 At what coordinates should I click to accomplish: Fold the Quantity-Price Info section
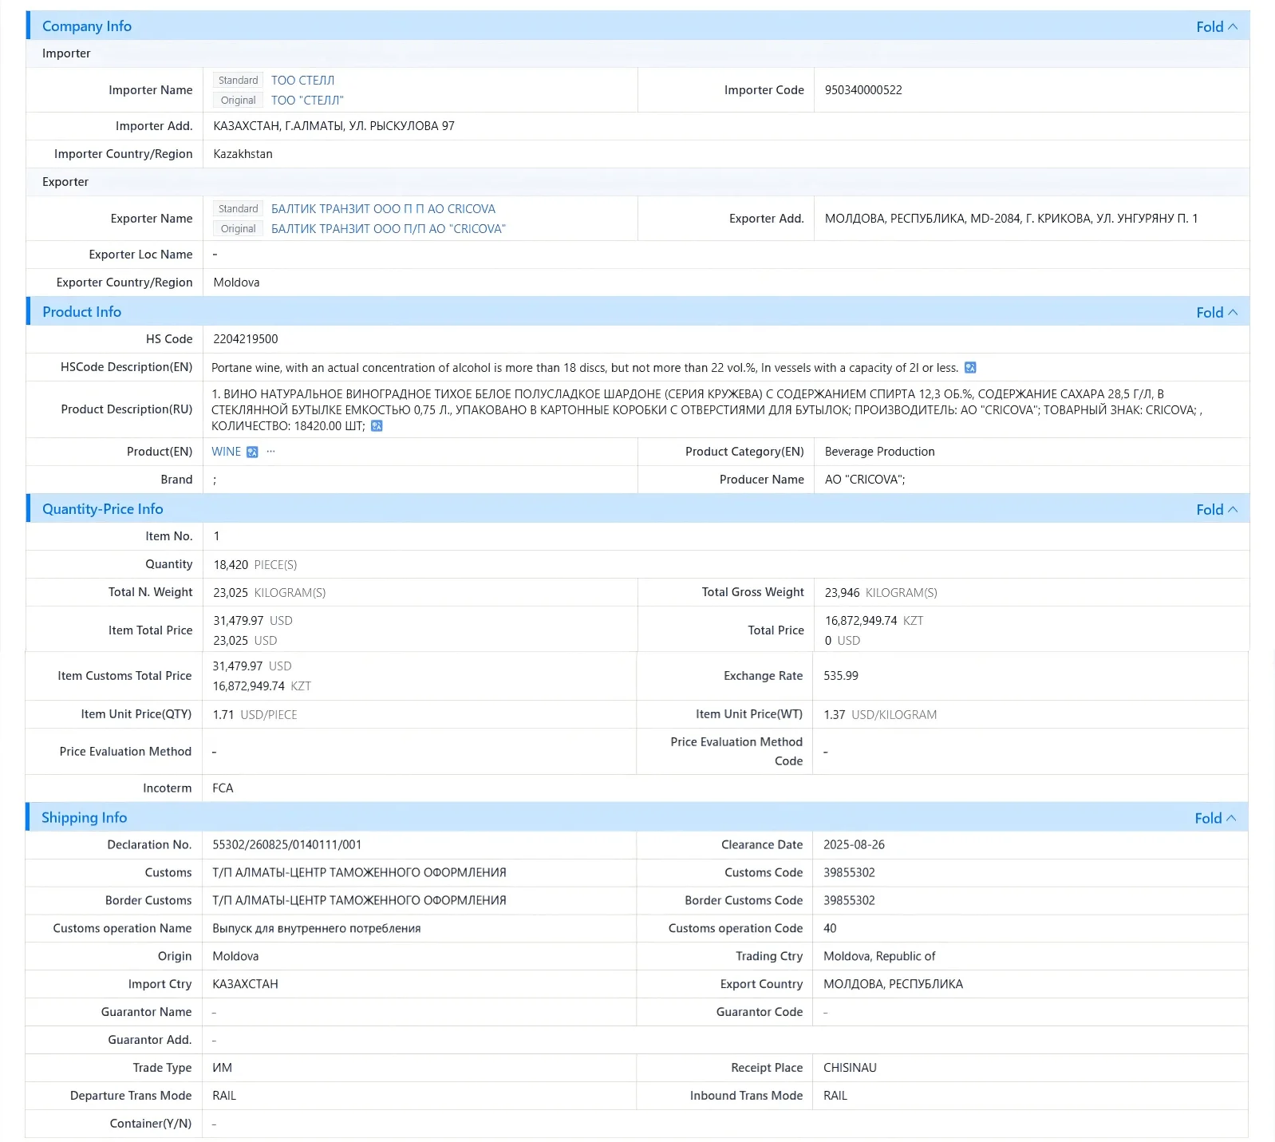(x=1216, y=509)
